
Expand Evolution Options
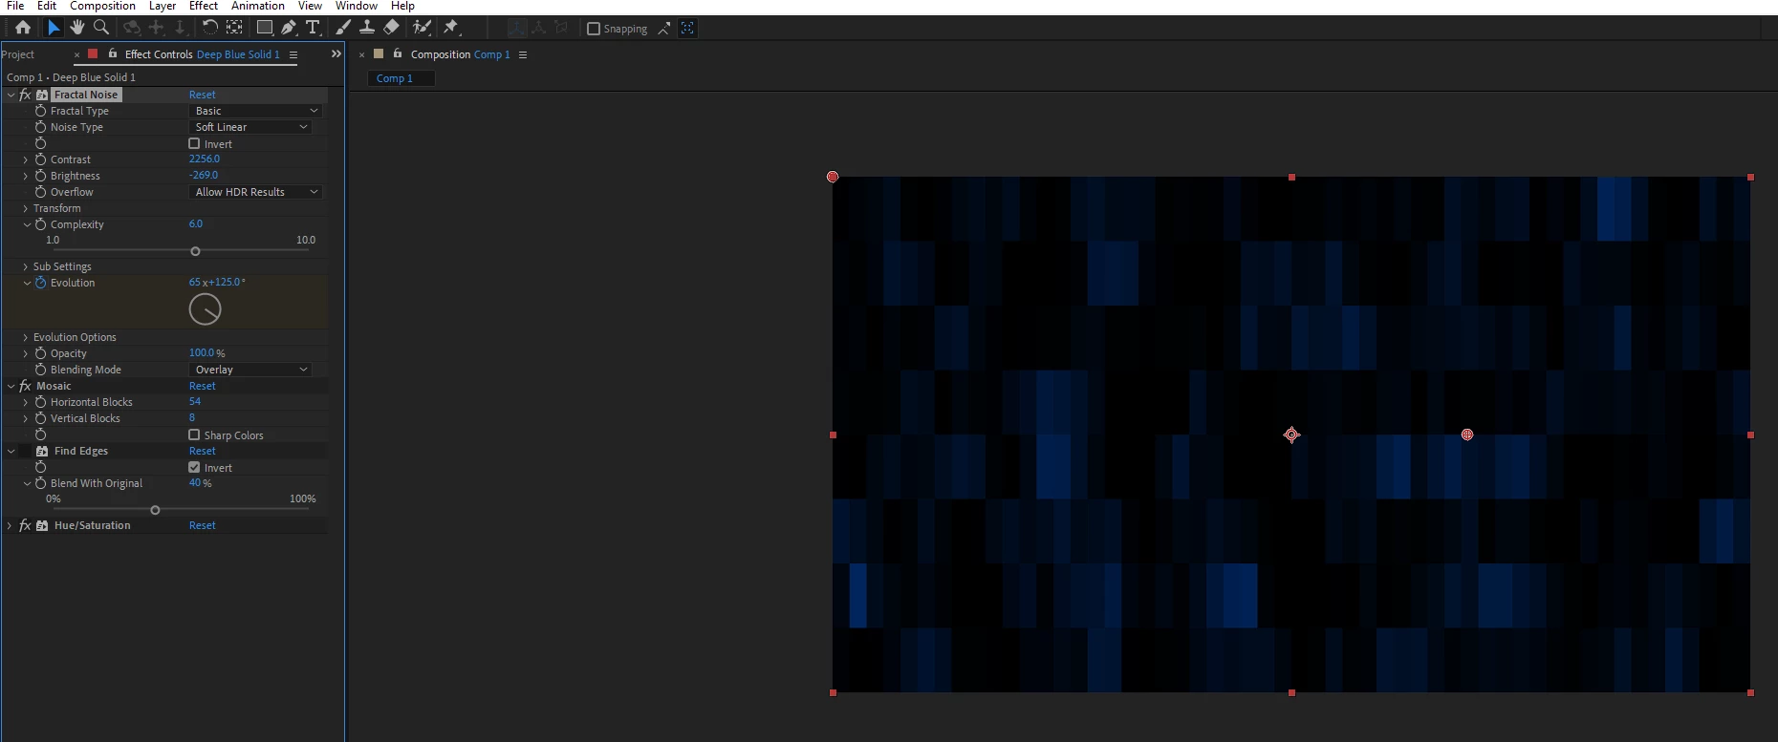(x=26, y=337)
